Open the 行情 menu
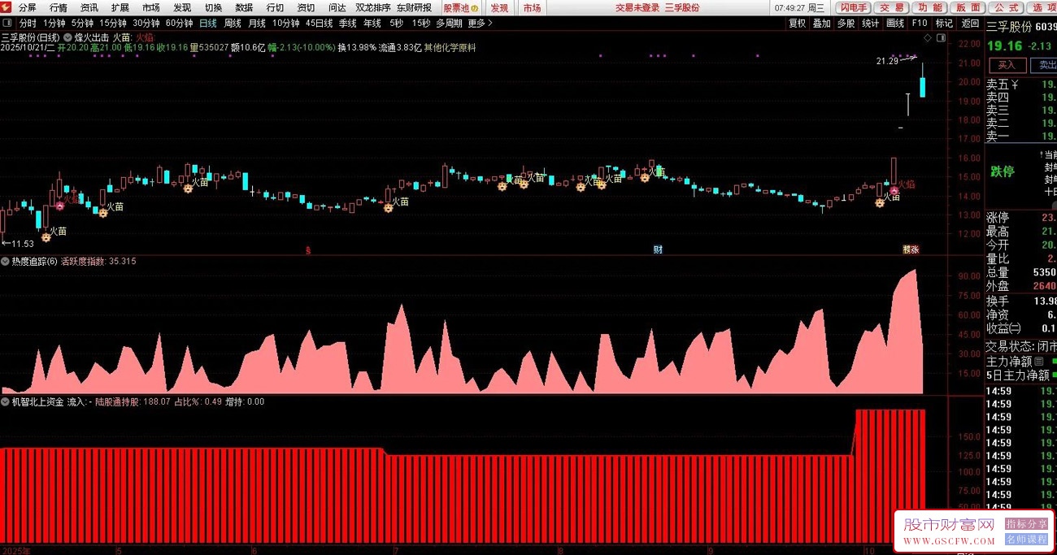 (x=59, y=7)
